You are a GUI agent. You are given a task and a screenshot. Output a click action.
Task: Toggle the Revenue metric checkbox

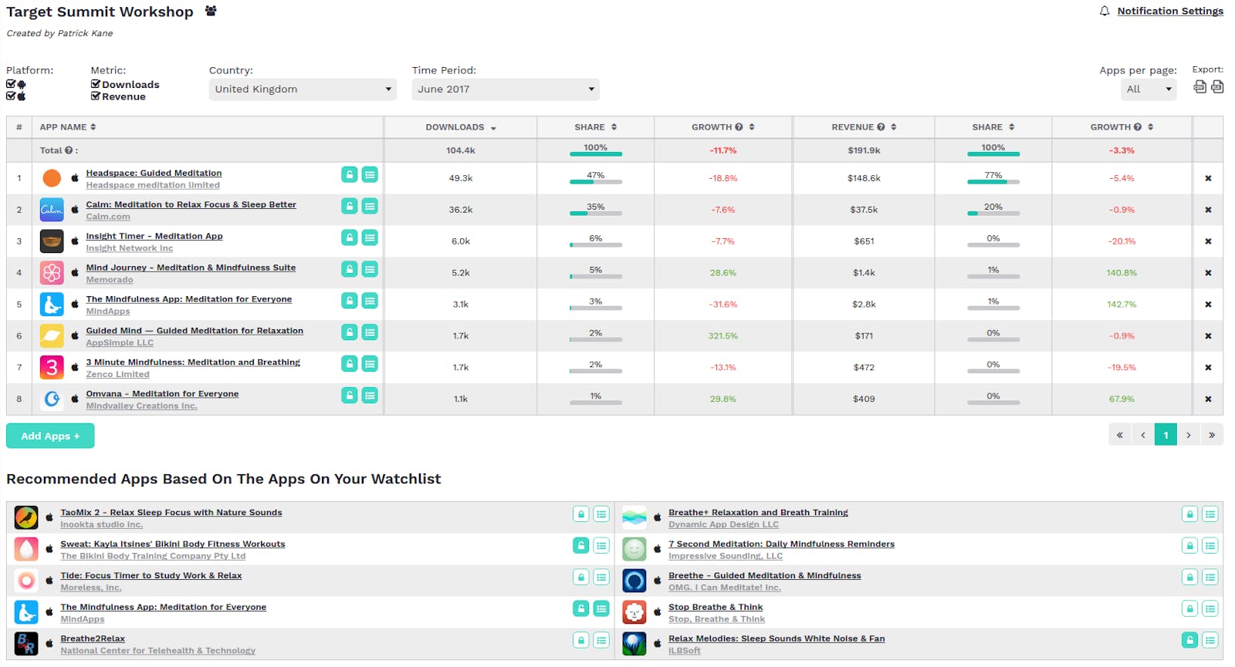96,96
